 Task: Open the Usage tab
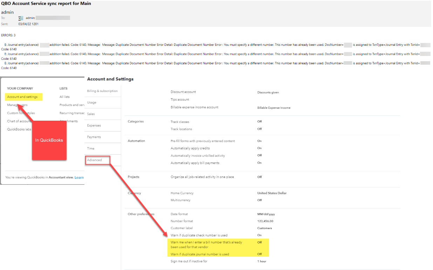[x=92, y=102]
